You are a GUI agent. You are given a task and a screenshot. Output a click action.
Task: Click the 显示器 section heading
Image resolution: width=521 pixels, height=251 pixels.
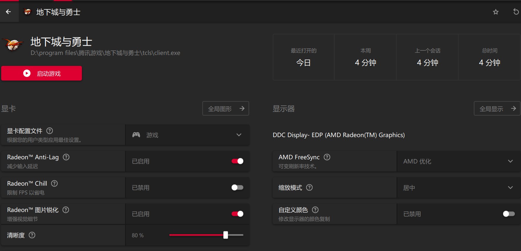coord(284,109)
